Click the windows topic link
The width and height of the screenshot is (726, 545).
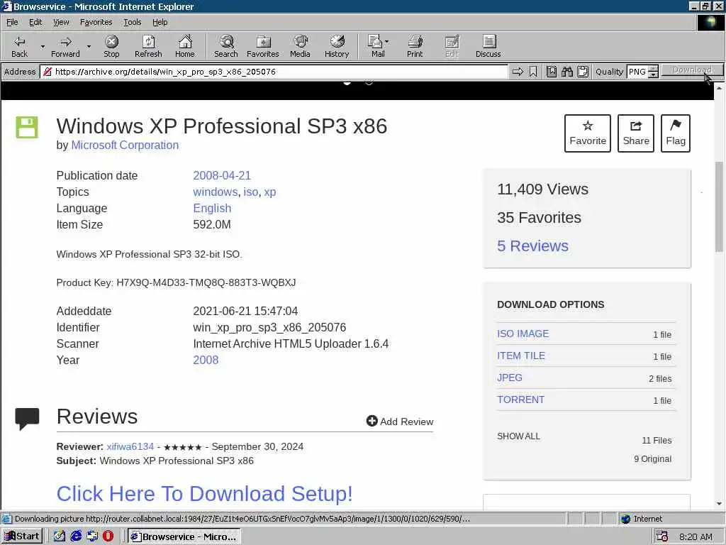(x=216, y=192)
